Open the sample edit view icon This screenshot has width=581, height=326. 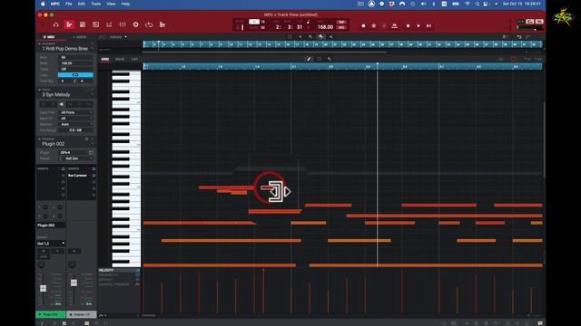[96, 24]
